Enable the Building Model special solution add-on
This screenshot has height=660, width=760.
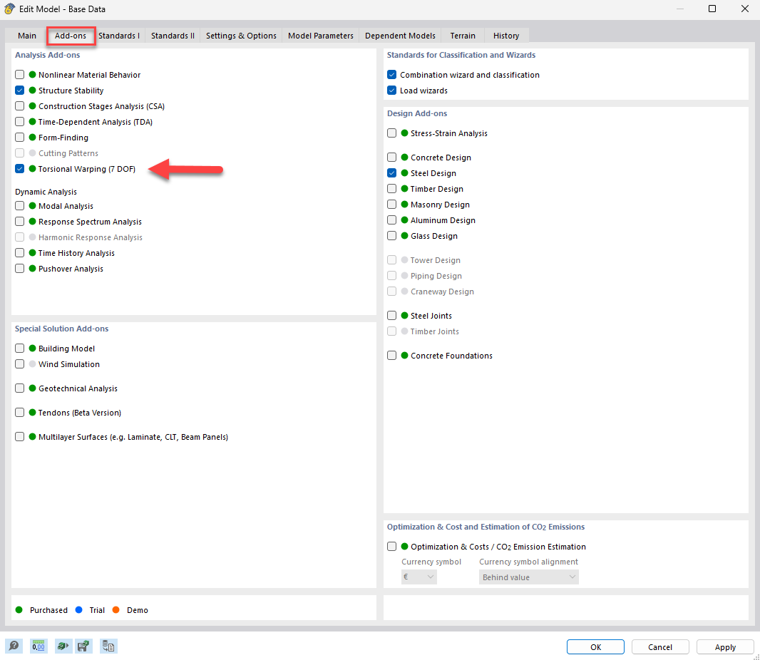pos(19,348)
